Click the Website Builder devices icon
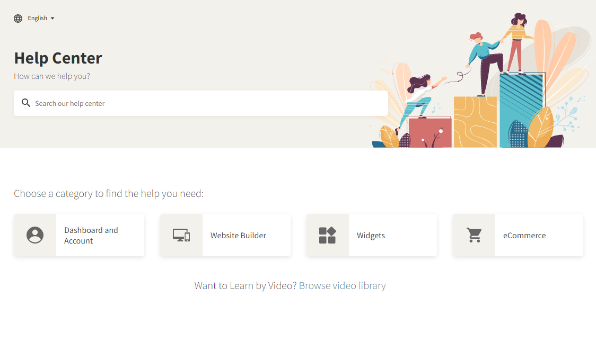 coord(181,235)
